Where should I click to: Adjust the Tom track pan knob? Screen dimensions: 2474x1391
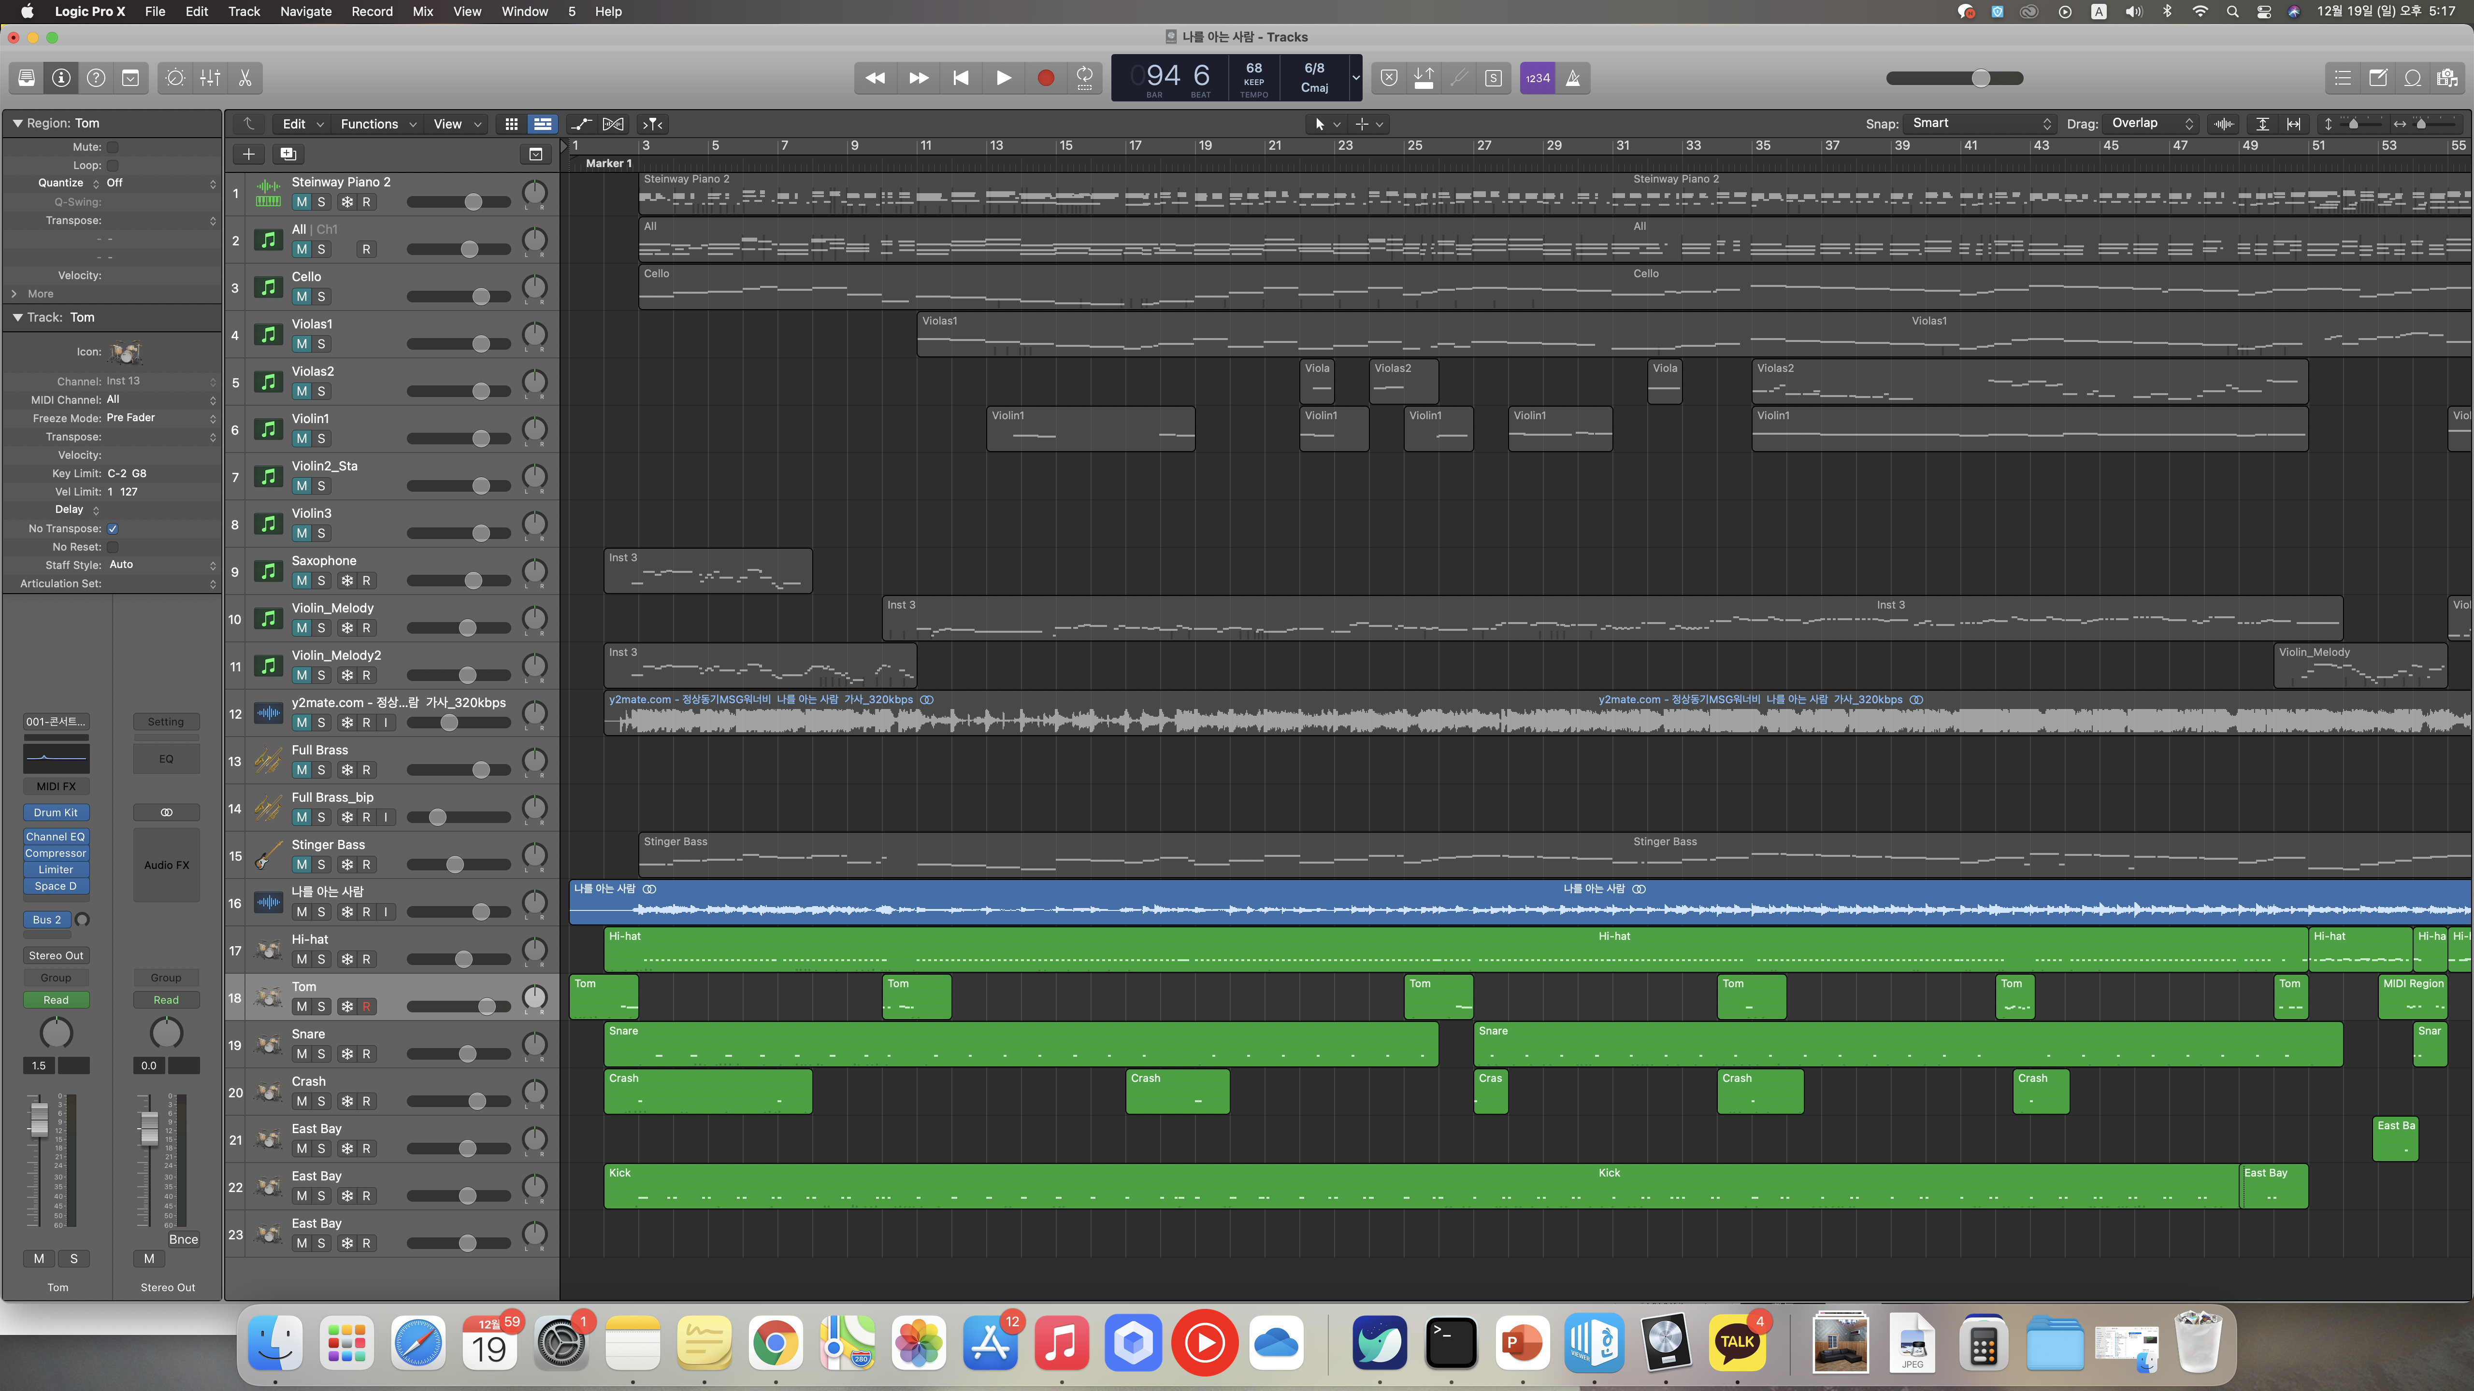tap(535, 997)
